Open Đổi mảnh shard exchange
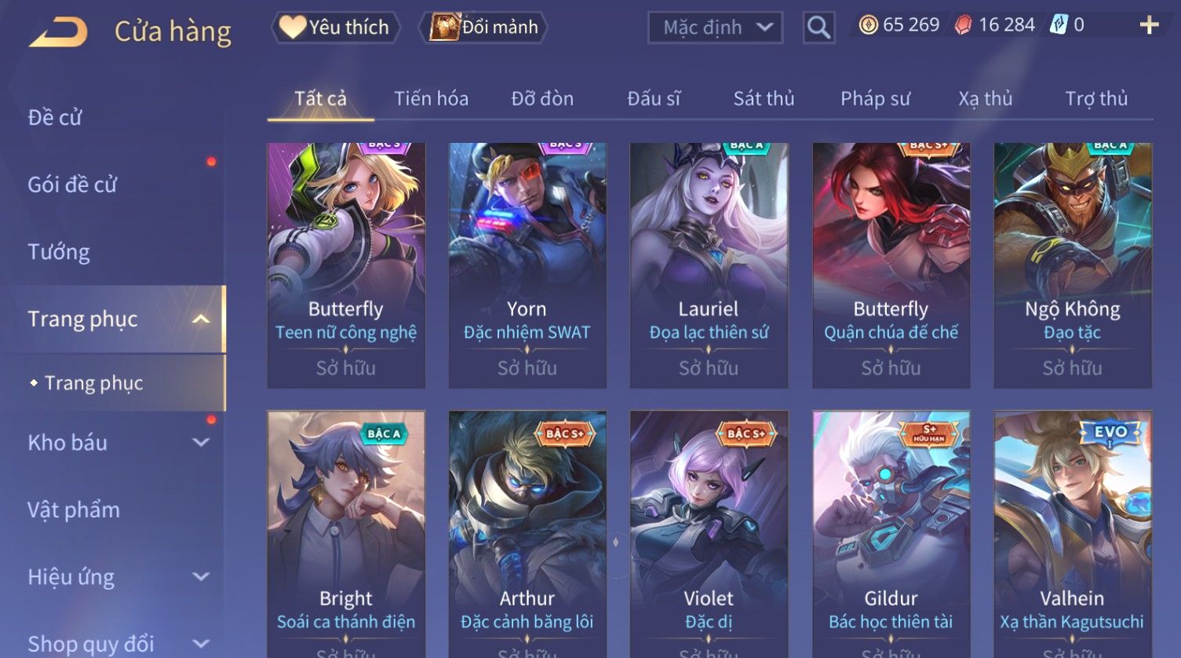 pos(484,27)
